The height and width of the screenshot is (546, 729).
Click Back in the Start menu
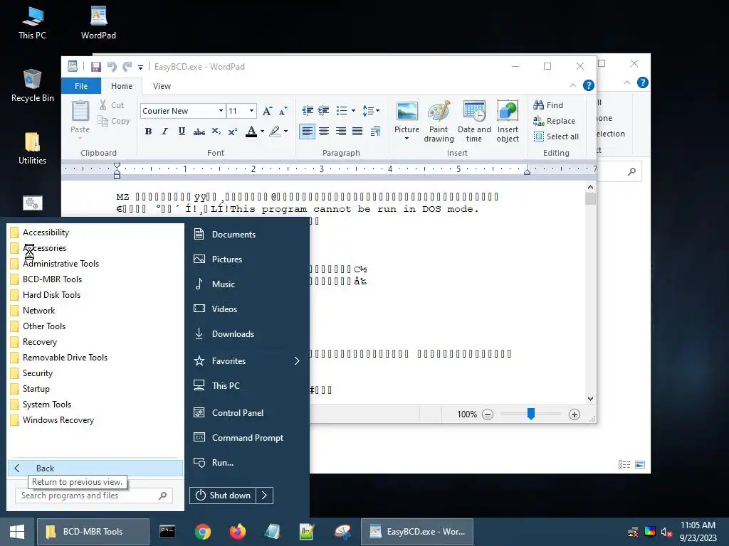pos(95,468)
